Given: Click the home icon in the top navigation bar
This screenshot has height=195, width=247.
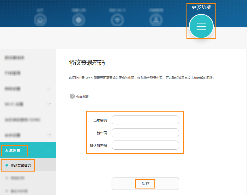Looking at the screenshot, I should click(40, 20).
